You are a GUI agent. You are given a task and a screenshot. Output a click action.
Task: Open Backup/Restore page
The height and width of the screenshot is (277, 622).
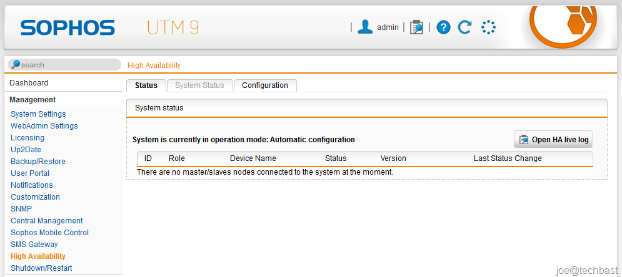click(38, 162)
